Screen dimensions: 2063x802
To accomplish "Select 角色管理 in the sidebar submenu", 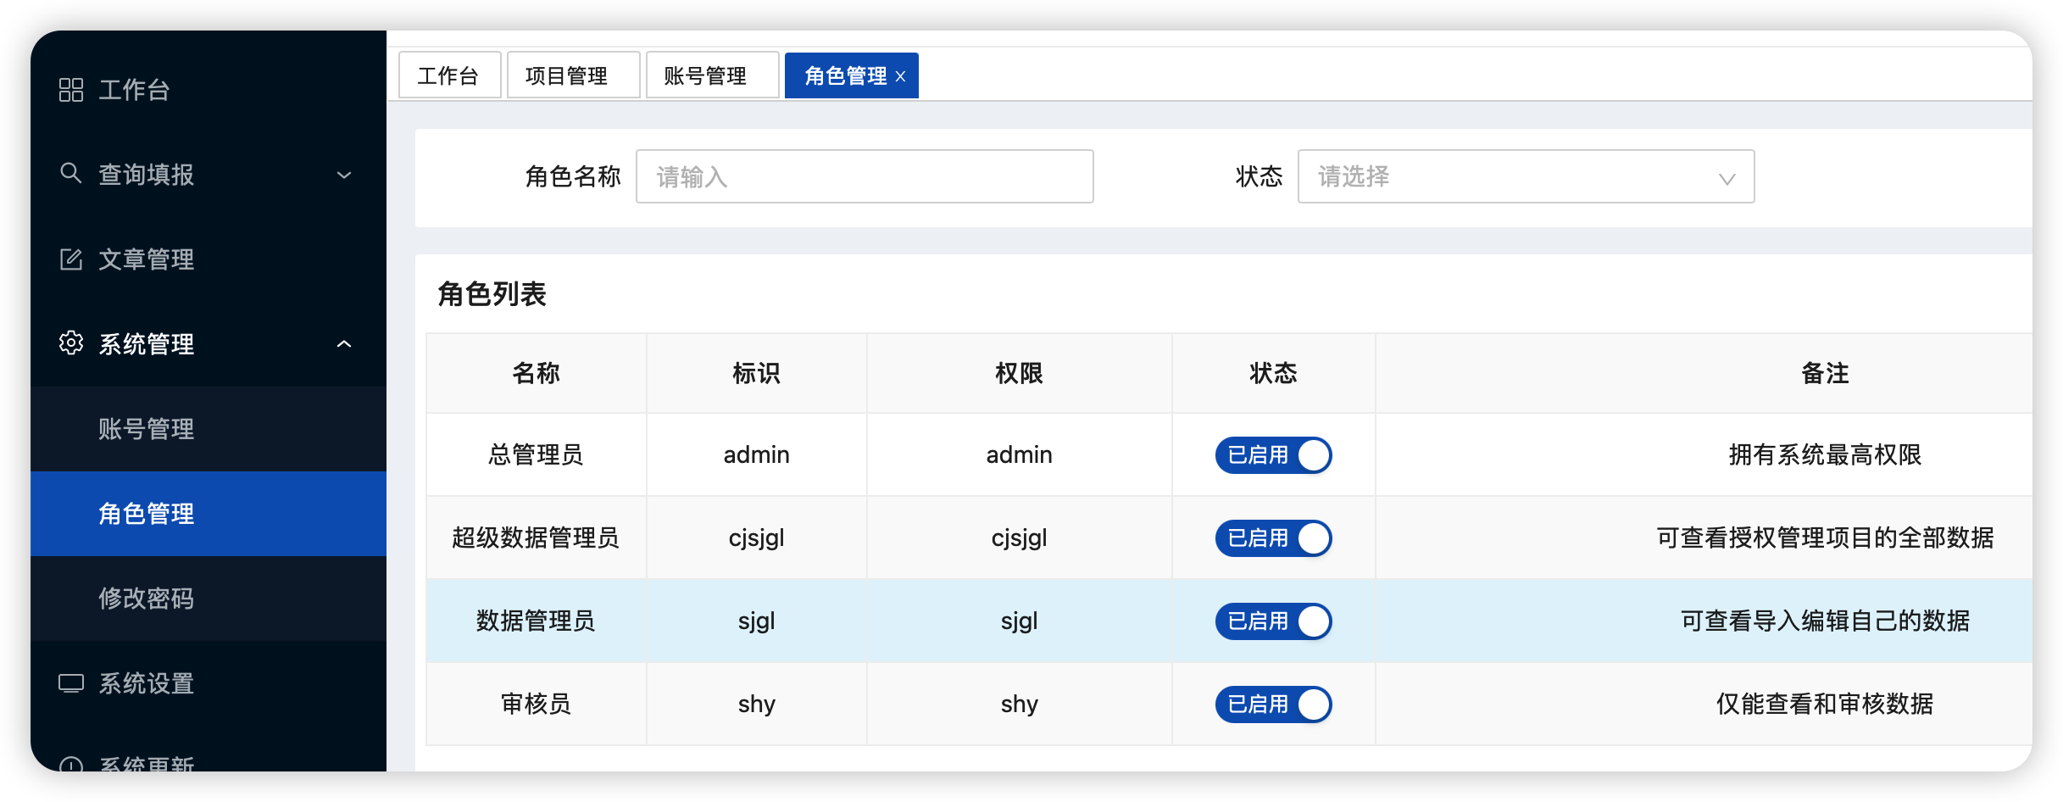I will click(209, 514).
